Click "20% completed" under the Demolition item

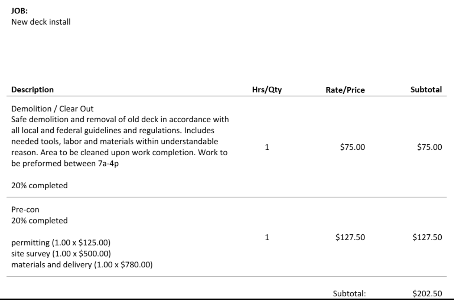pyautogui.click(x=39, y=186)
